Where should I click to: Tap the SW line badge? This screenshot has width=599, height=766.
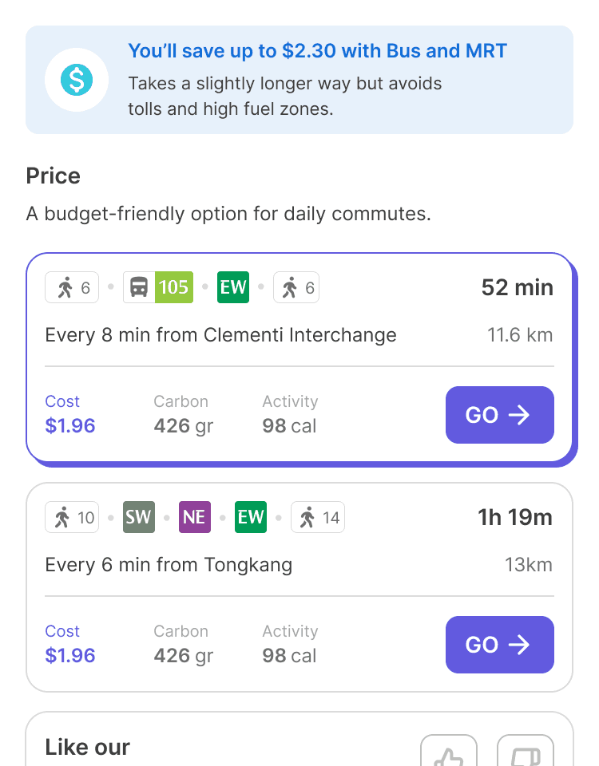[139, 517]
